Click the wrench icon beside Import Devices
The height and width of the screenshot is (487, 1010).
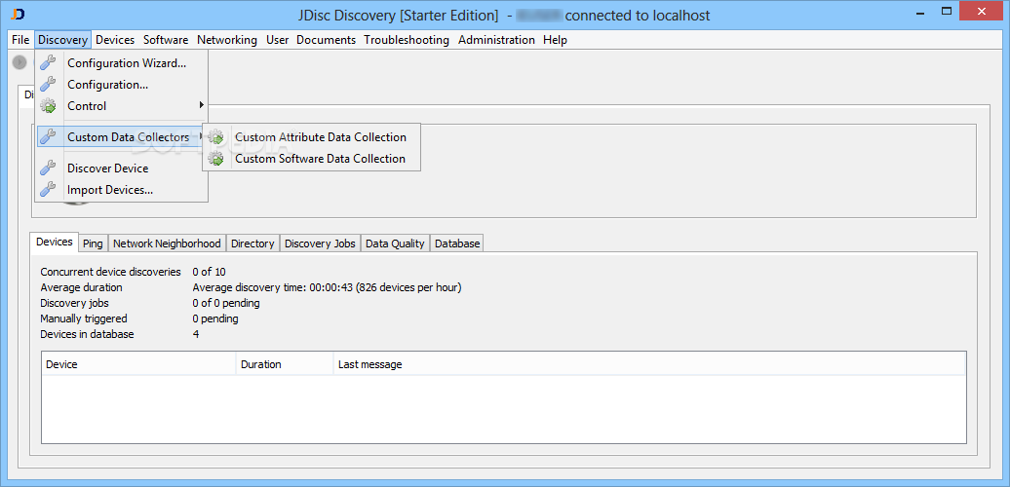[48, 190]
